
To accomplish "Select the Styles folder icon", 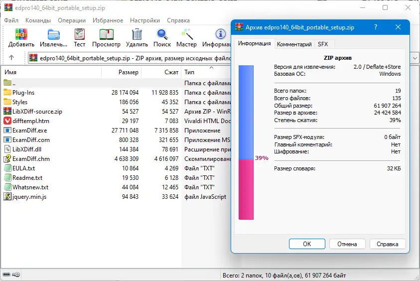I will 7,102.
